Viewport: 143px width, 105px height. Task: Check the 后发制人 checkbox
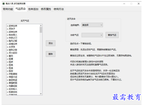pos(8,89)
